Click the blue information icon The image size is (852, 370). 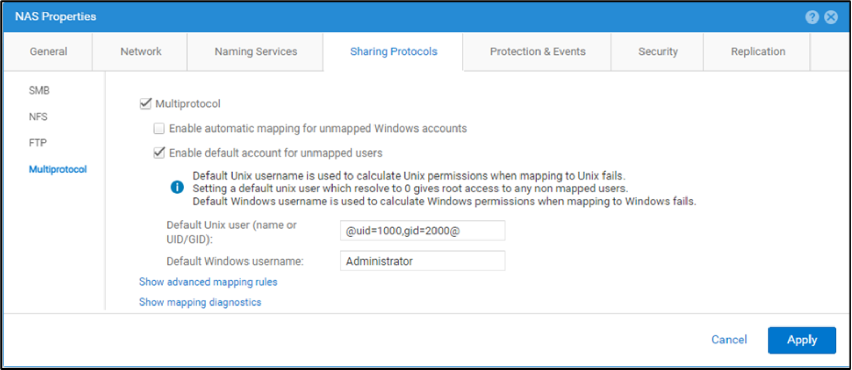pyautogui.click(x=177, y=187)
